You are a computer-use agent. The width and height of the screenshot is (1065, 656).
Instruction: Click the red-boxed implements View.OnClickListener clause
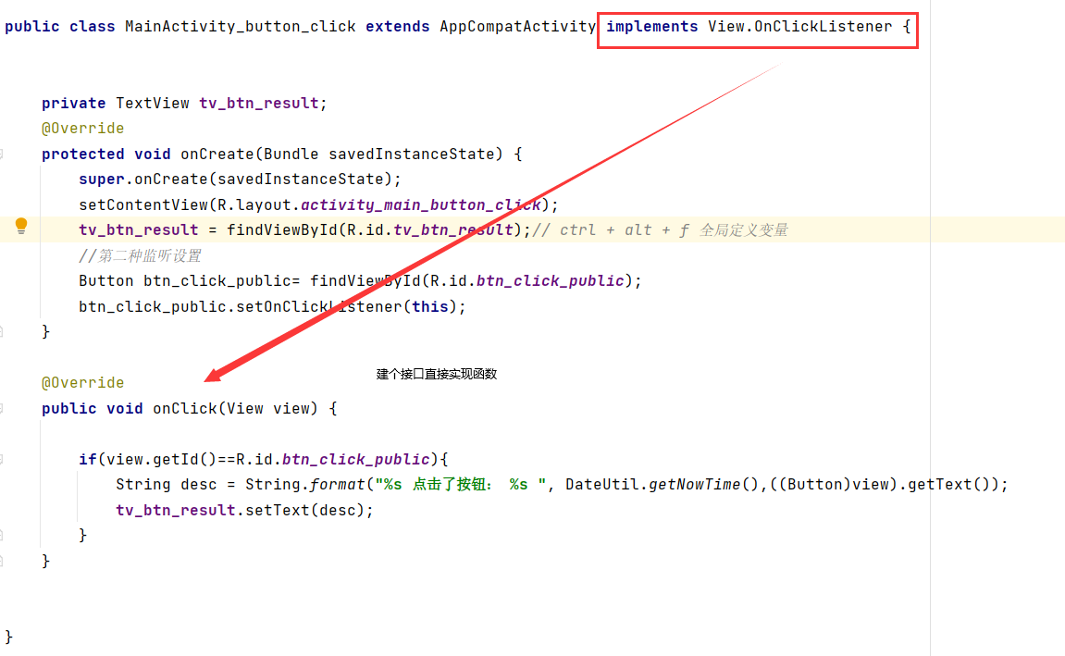point(756,26)
